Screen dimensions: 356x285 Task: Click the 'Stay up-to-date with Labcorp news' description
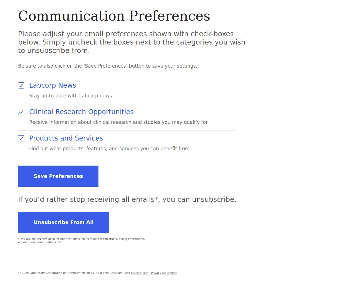tap(70, 96)
